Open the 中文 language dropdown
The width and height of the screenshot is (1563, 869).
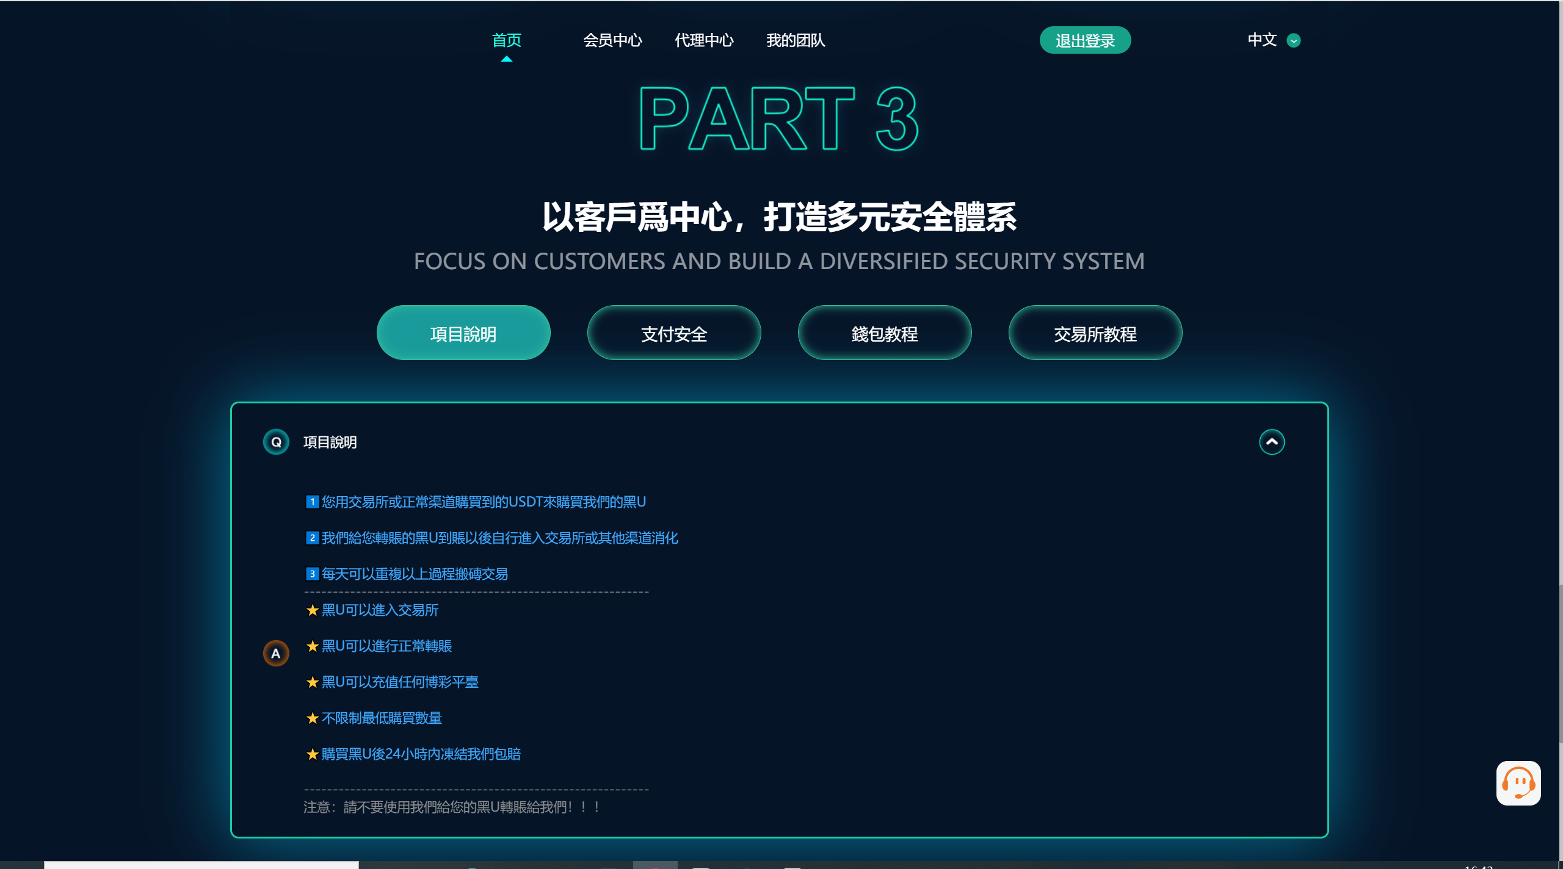1262,40
